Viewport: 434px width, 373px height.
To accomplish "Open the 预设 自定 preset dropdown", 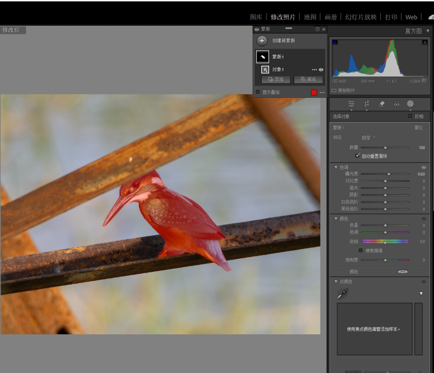I will [368, 137].
